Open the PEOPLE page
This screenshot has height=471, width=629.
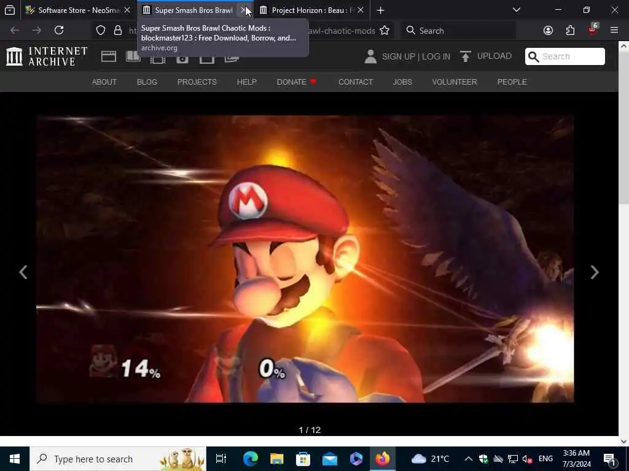512,82
